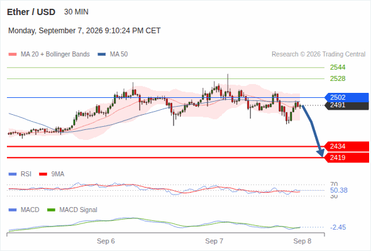This screenshot has width=371, height=251.
Task: Click the 'Sep 7' date axis label
Action: point(214,241)
